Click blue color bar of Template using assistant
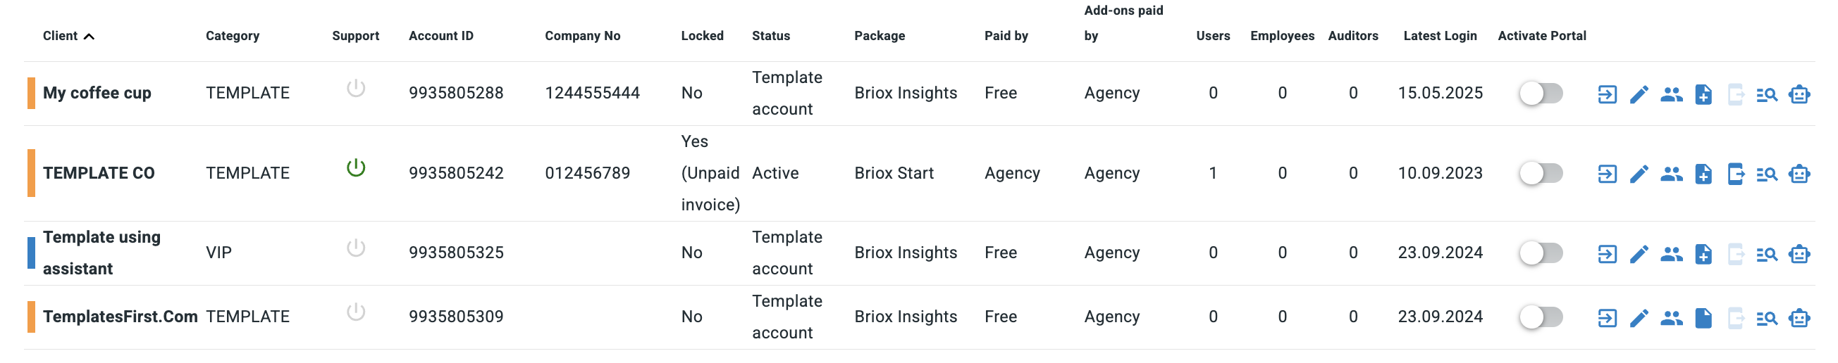Viewport: 1838px width, 363px height. coord(32,253)
